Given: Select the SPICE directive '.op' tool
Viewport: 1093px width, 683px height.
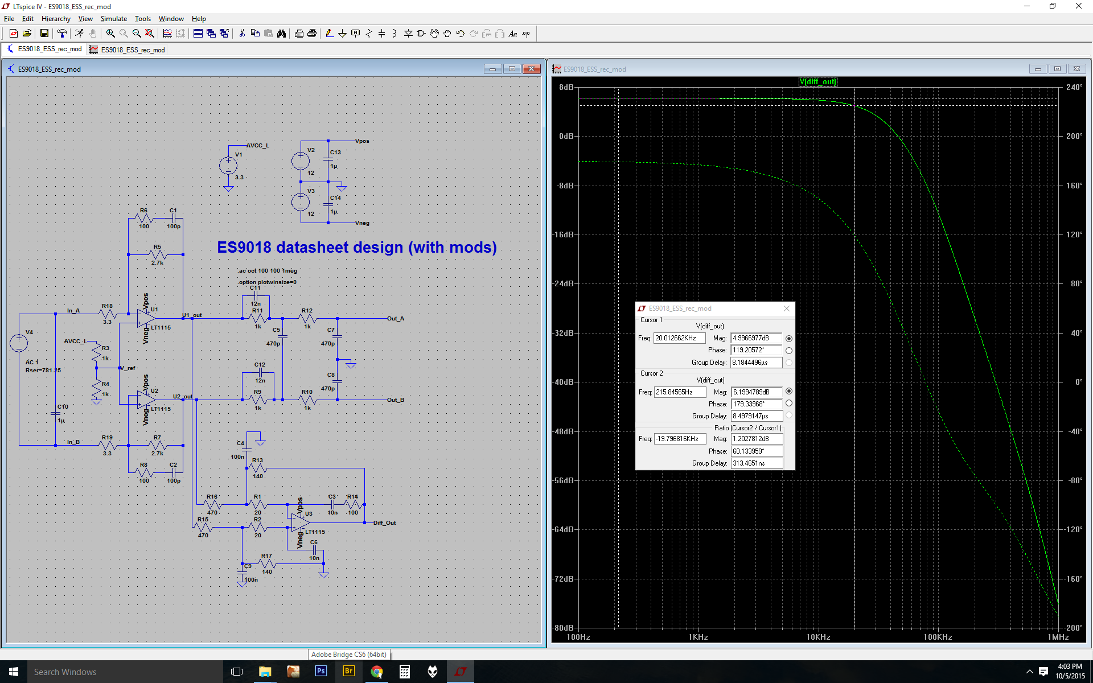Looking at the screenshot, I should 526,34.
